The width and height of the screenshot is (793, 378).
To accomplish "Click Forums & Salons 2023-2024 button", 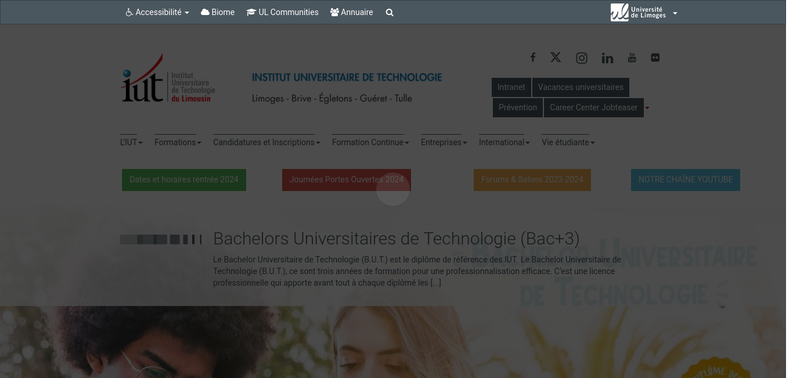I will (532, 180).
